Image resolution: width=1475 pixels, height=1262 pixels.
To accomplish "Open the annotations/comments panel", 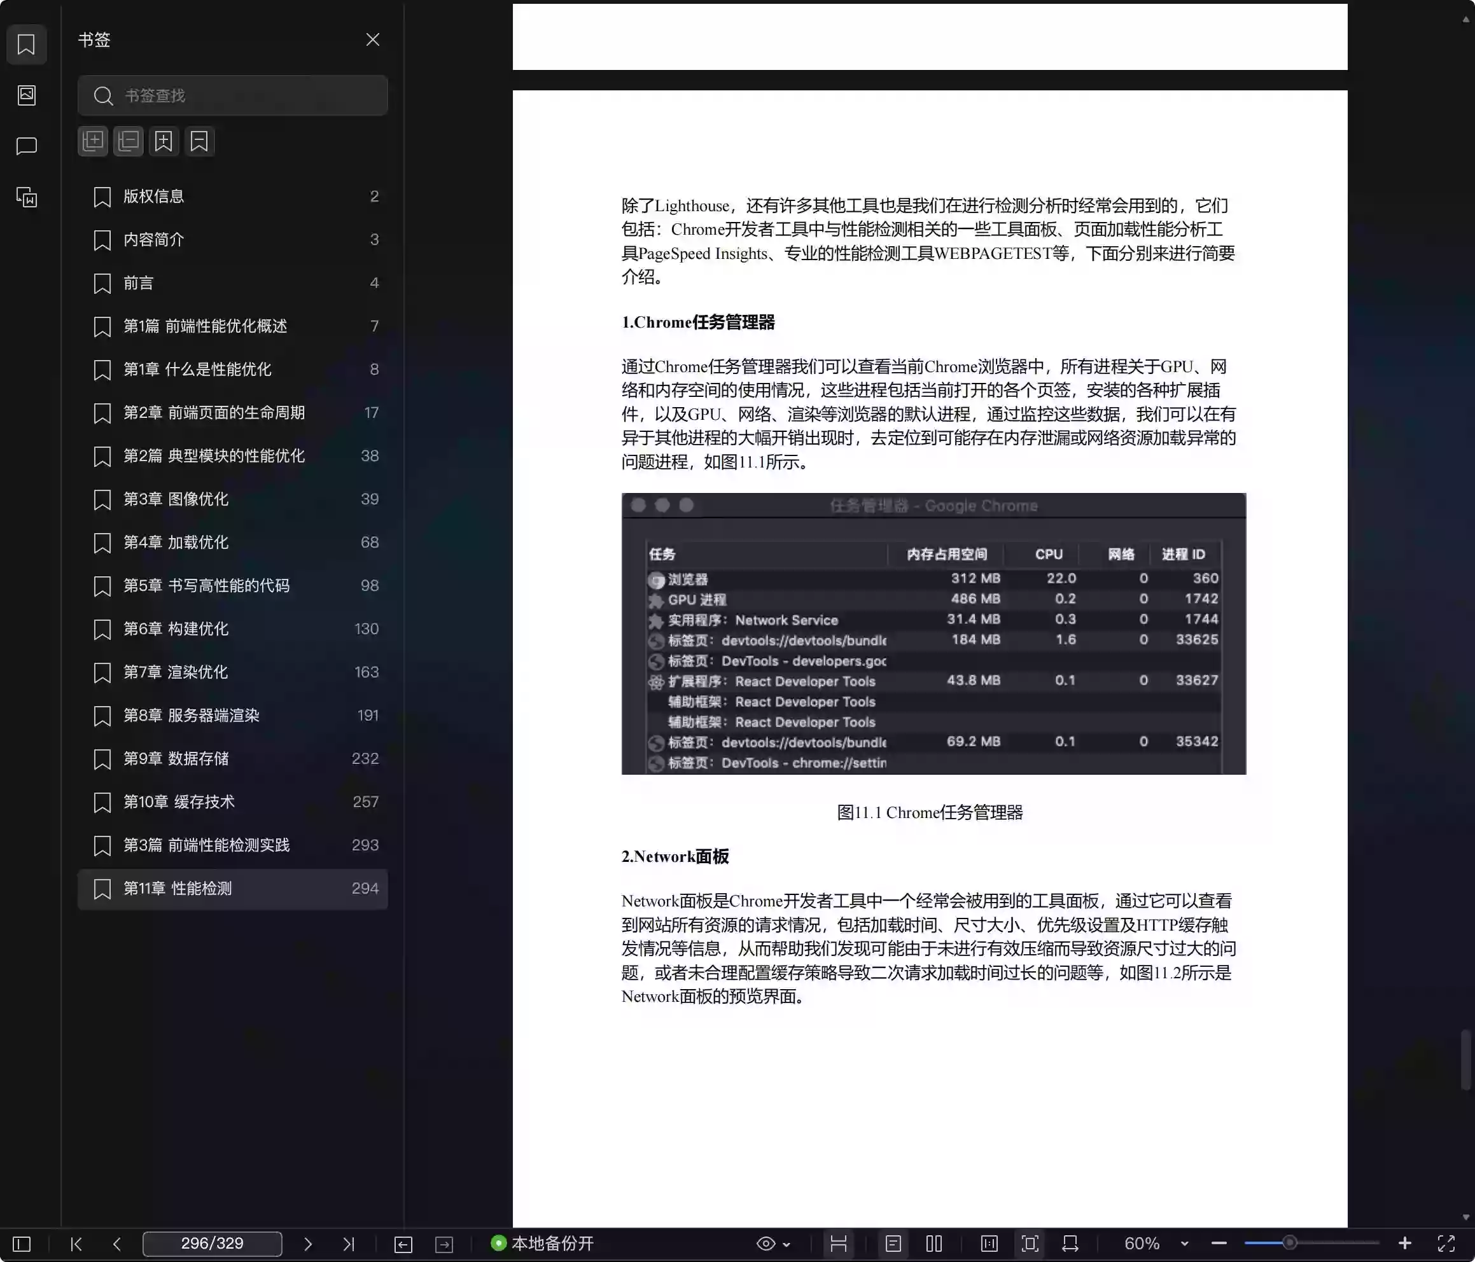I will coord(26,146).
